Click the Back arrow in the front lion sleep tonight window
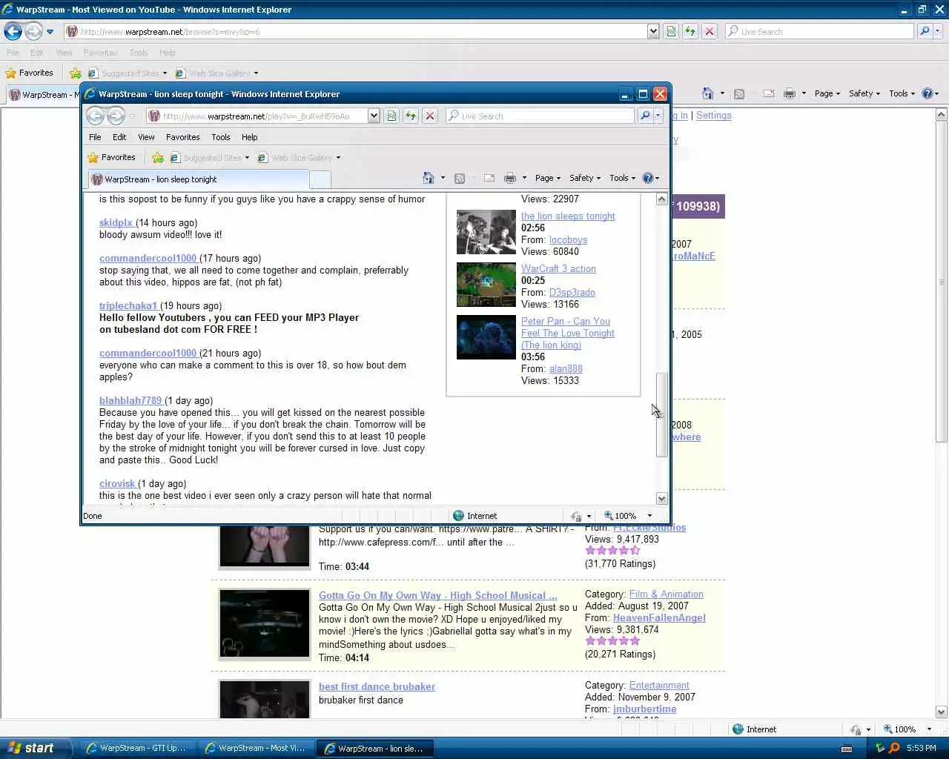This screenshot has height=759, width=949. tap(95, 116)
